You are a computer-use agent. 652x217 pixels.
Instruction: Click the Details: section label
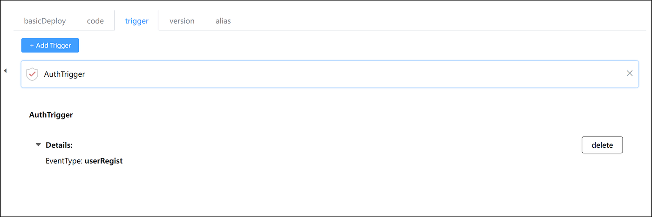tap(59, 145)
